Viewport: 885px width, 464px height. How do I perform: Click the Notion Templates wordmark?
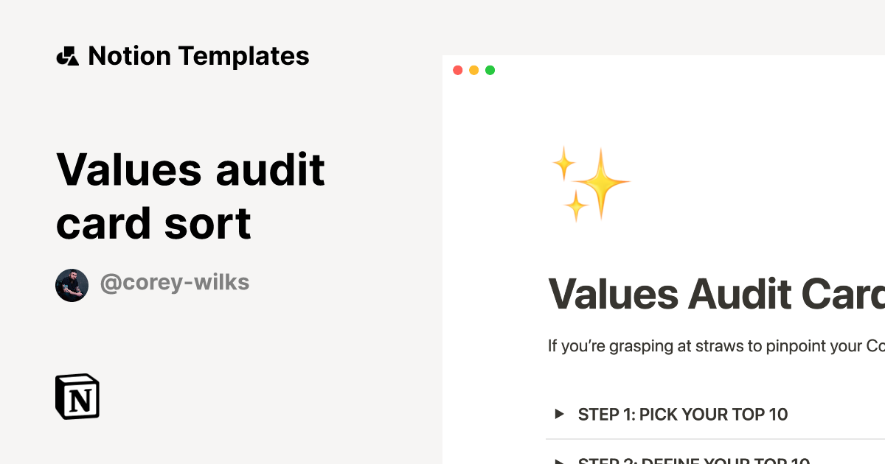click(x=198, y=55)
